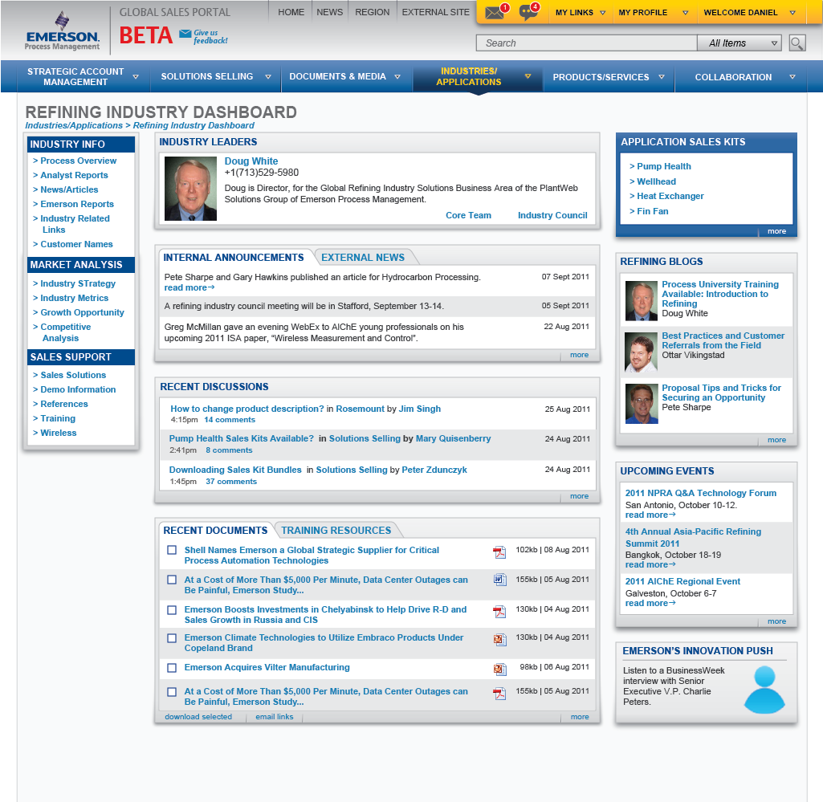Screen dimensions: 823x802
Task: Select the Recent Documents tab
Action: (215, 530)
